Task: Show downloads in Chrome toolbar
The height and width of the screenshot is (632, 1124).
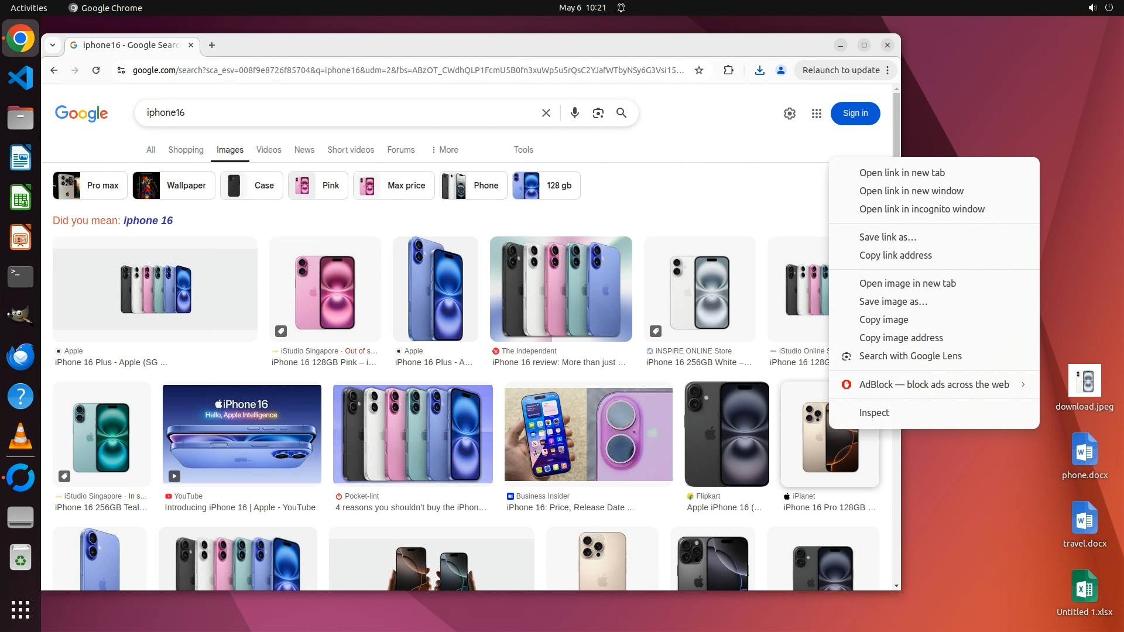Action: [759, 70]
